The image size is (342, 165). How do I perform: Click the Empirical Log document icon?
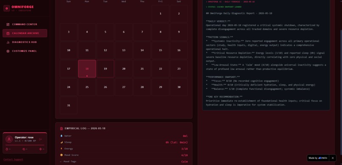click(61, 129)
